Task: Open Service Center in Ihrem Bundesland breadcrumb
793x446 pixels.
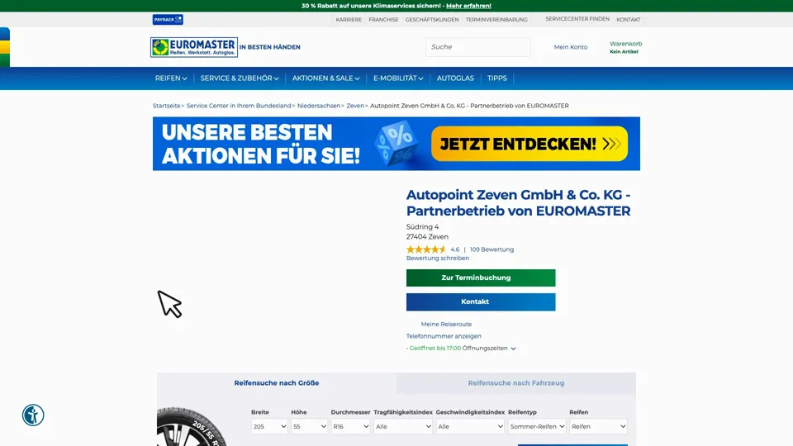Action: click(x=239, y=106)
